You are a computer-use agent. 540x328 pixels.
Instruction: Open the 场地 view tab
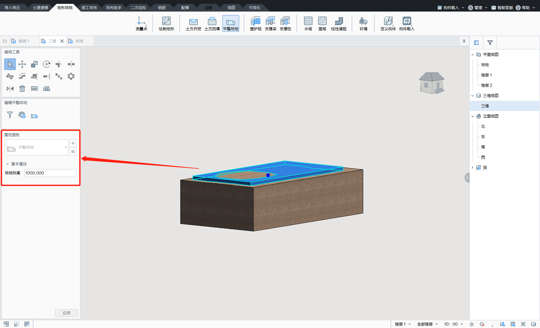(x=79, y=41)
